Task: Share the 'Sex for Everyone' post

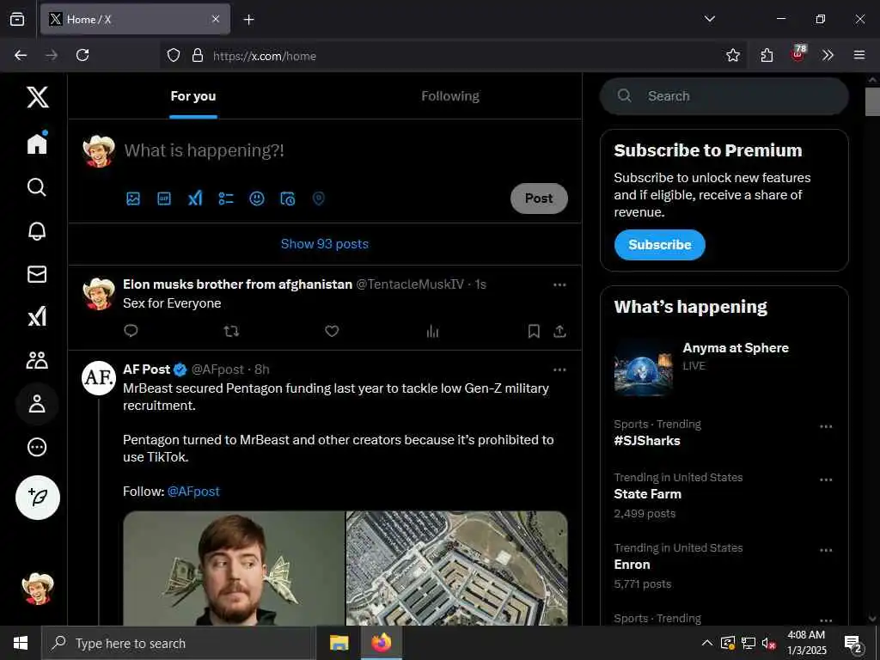Action: point(559,331)
